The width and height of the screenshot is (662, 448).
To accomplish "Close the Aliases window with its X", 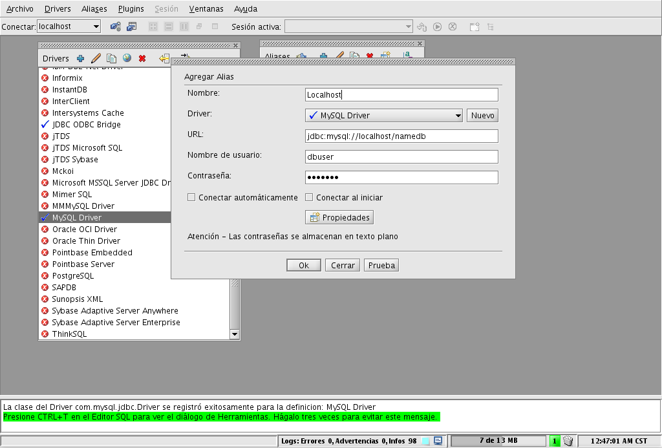I will (x=420, y=43).
